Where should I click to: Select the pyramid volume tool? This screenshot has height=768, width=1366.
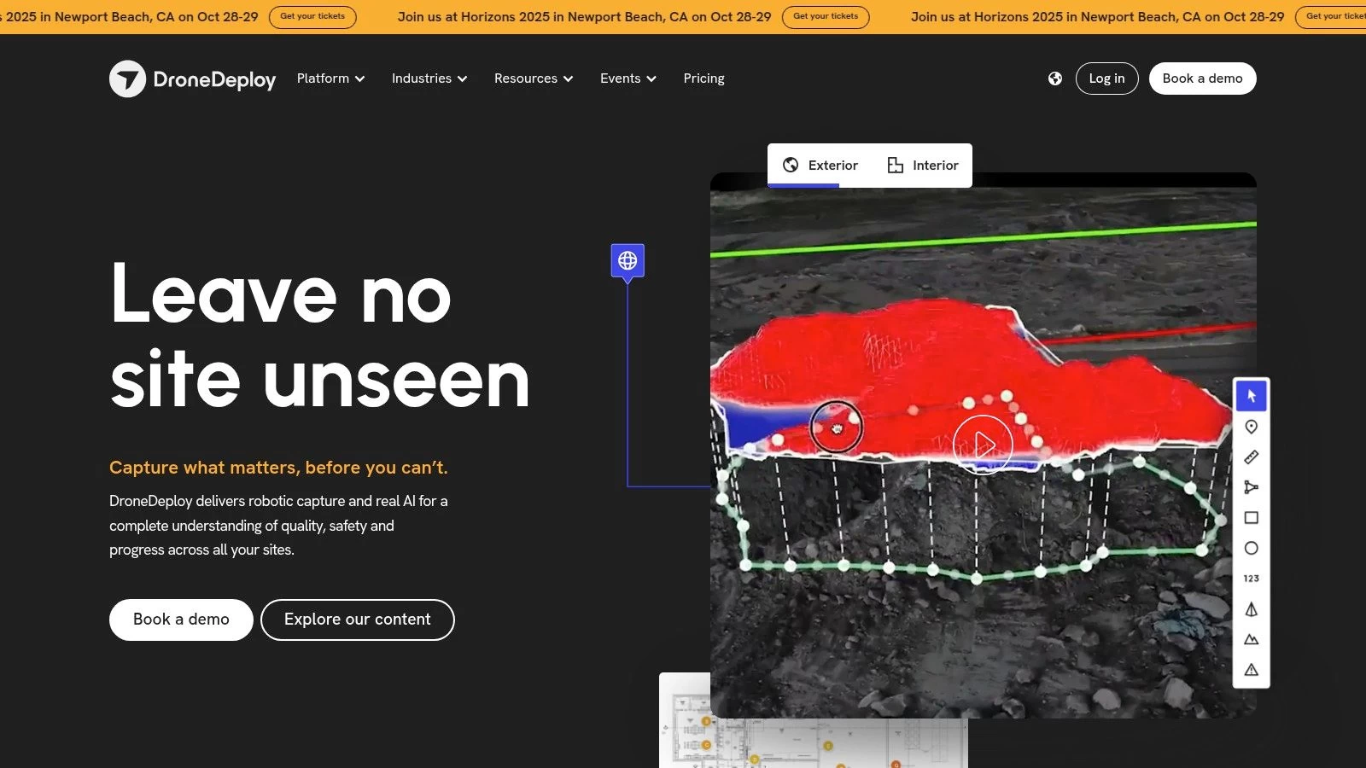(x=1252, y=609)
